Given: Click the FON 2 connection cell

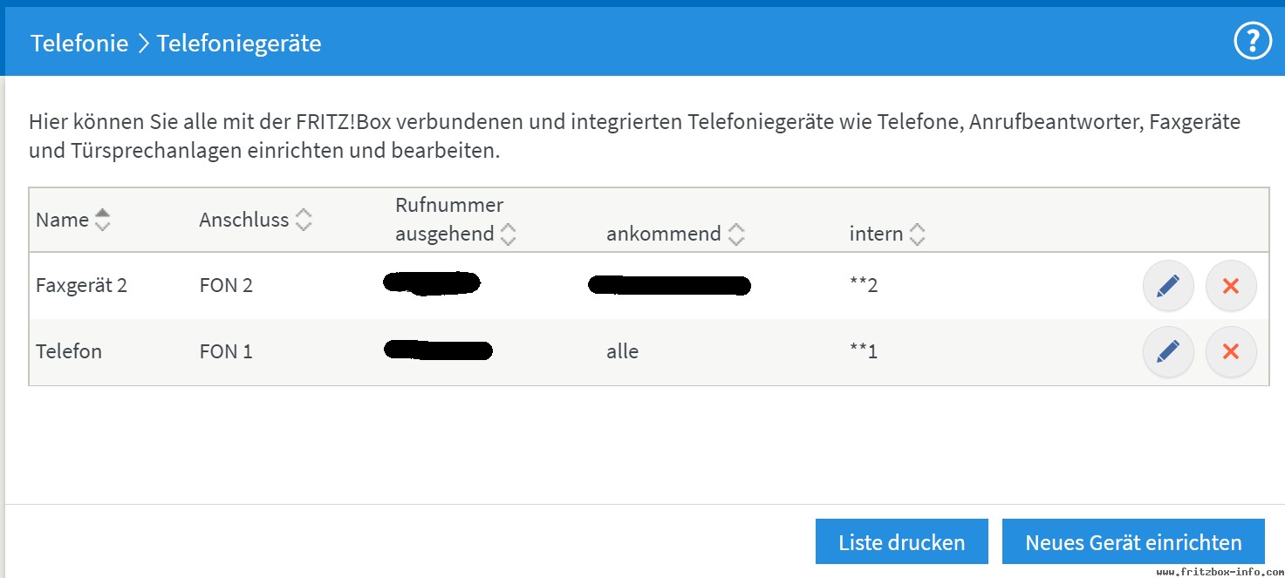Looking at the screenshot, I should pos(226,285).
